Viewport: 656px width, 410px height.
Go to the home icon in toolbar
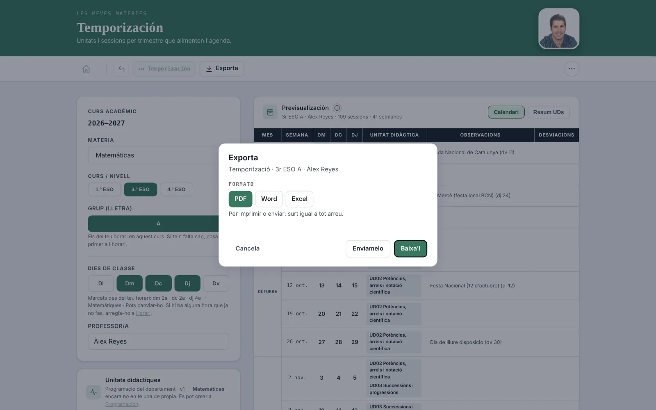click(x=86, y=69)
